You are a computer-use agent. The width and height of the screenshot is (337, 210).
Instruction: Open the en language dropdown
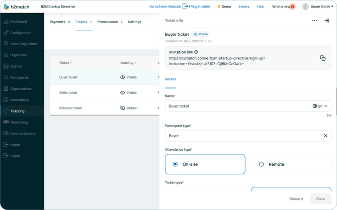[x=320, y=106]
